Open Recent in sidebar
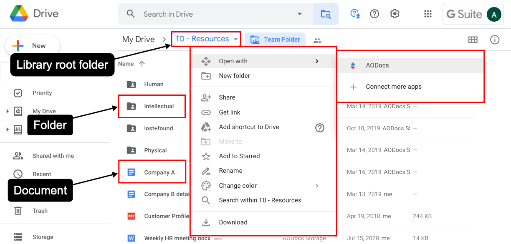 (42, 174)
